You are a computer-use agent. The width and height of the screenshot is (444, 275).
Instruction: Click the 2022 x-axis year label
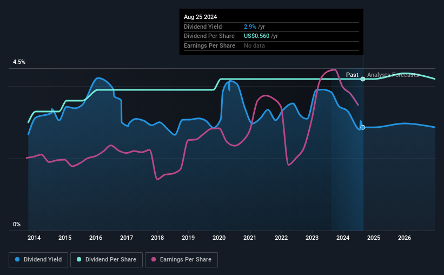tap(281, 238)
